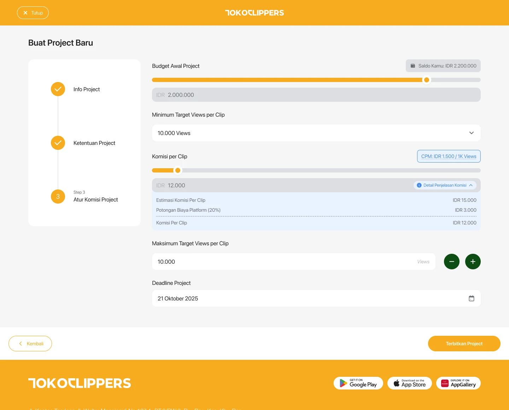The image size is (509, 410).
Task: Click the info icon in Detail Penjelasan Komisi
Action: coord(419,185)
